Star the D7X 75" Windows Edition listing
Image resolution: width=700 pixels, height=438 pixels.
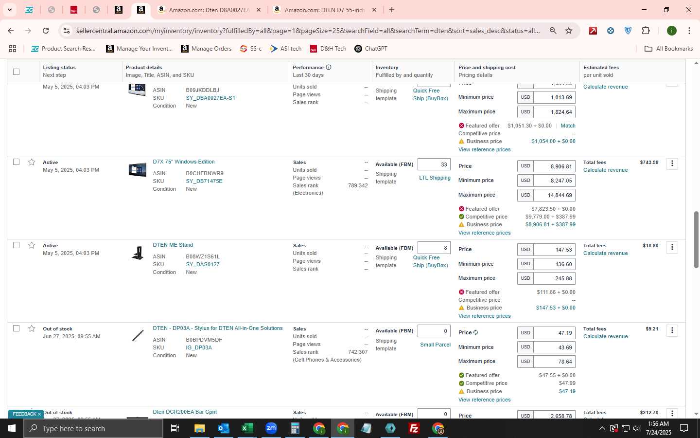point(32,162)
